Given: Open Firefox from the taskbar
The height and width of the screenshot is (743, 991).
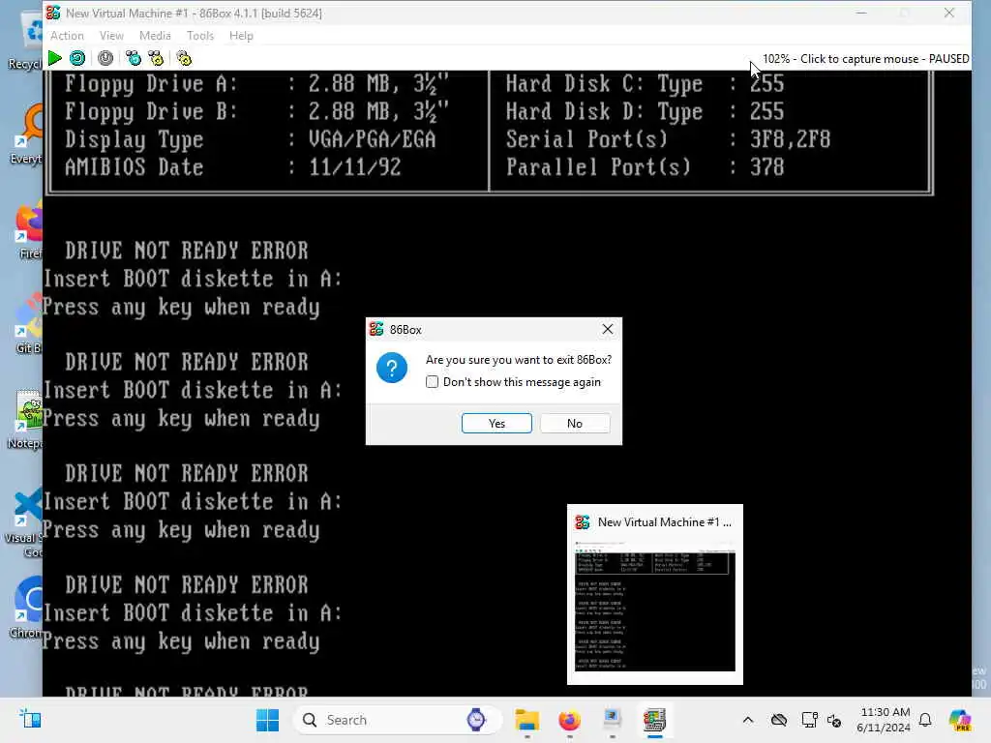Looking at the screenshot, I should [x=569, y=720].
